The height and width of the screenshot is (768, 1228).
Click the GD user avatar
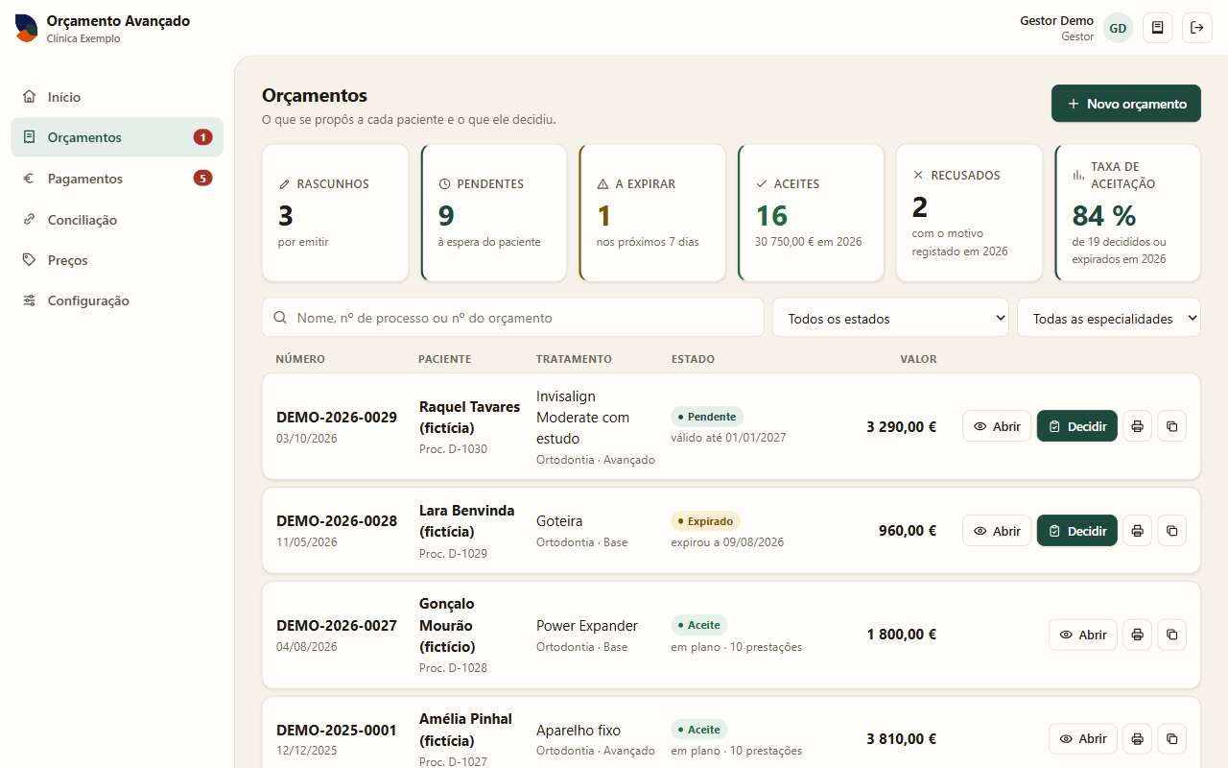1118,28
